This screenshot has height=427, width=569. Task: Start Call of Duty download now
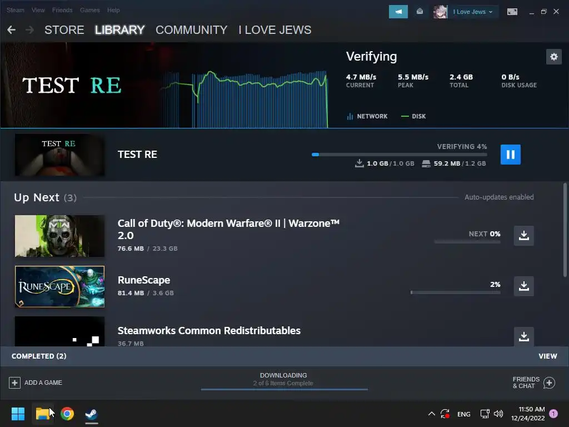[523, 236]
